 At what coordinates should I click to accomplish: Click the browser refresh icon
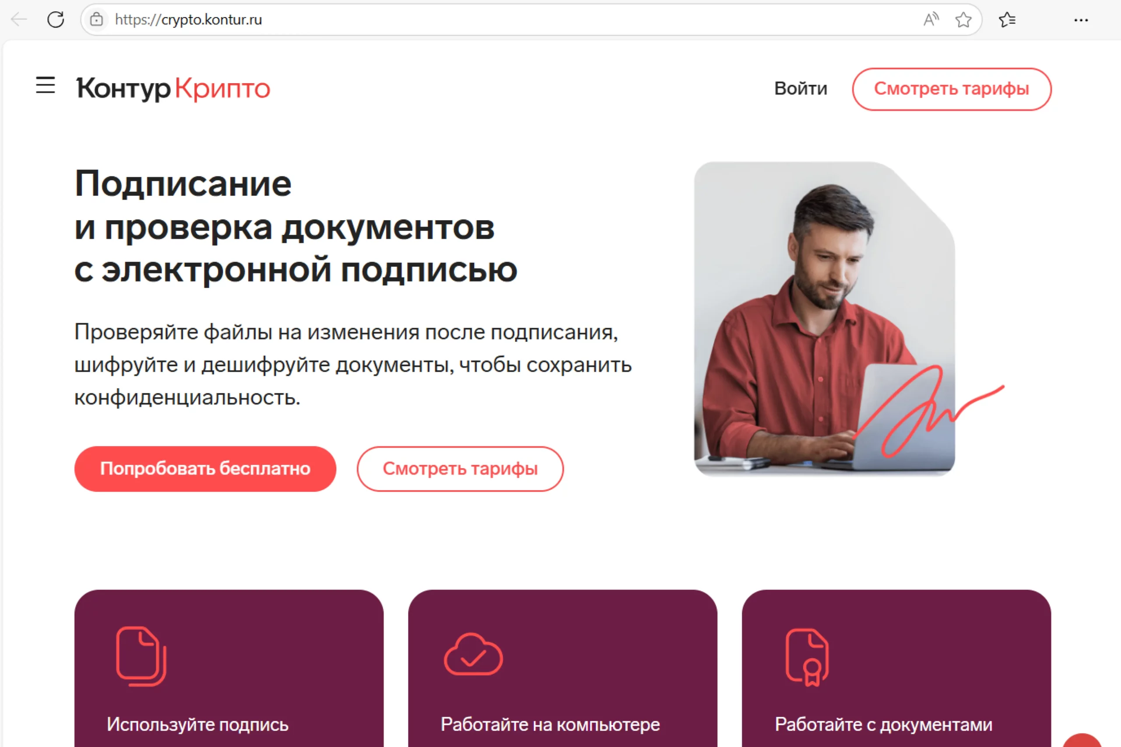click(56, 20)
